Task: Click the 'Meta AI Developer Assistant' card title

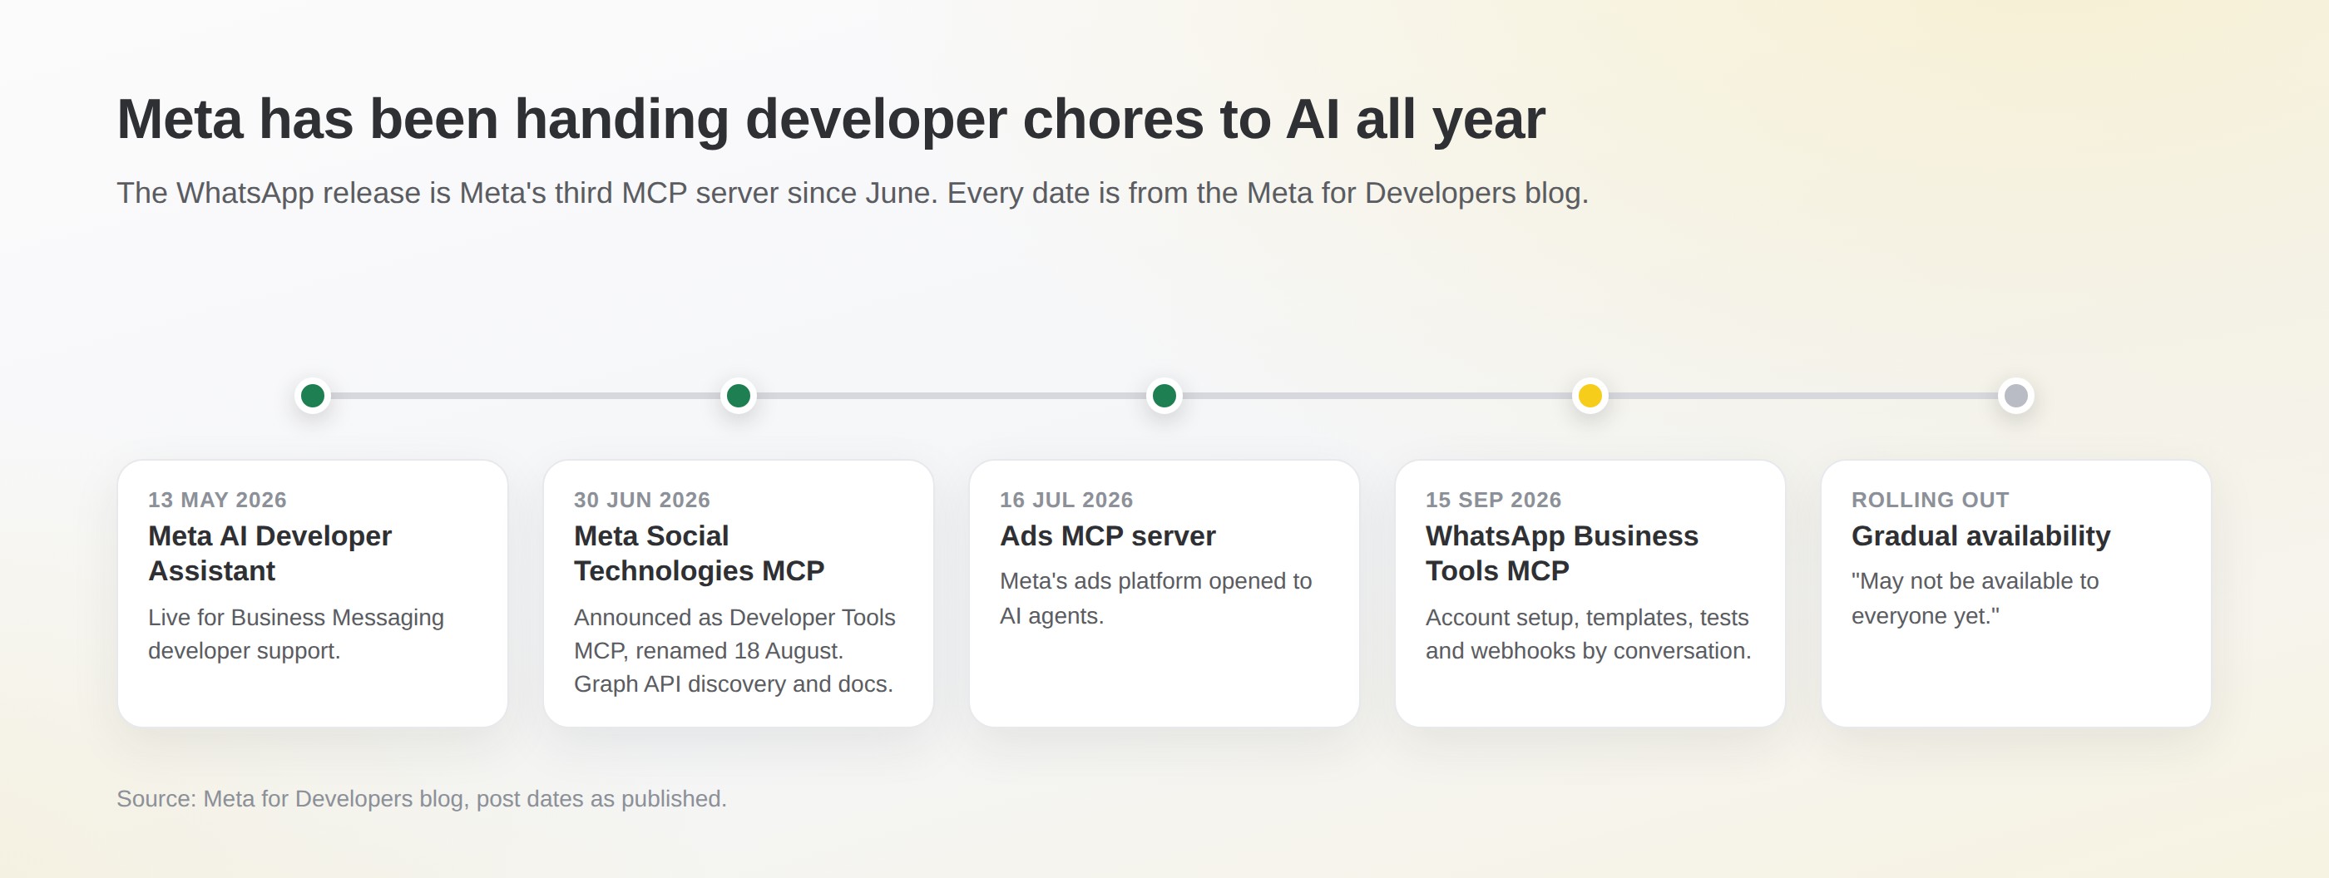Action: pos(269,553)
